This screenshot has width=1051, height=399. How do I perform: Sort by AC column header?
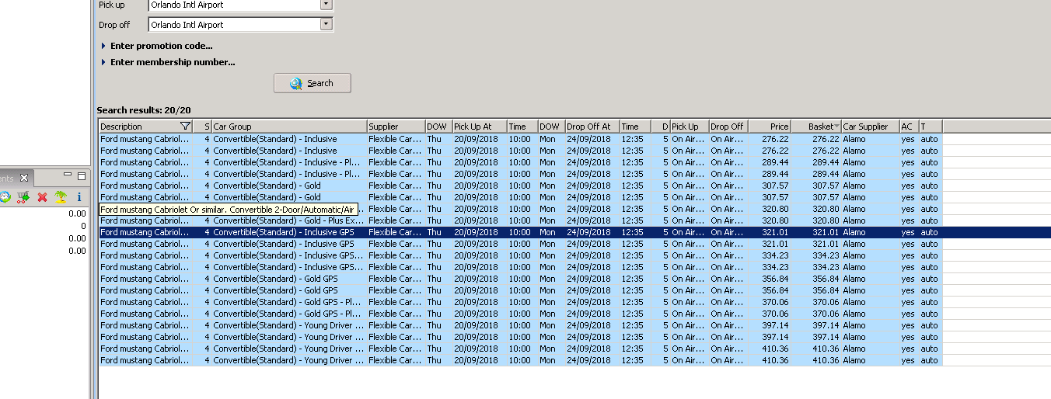tap(909, 127)
